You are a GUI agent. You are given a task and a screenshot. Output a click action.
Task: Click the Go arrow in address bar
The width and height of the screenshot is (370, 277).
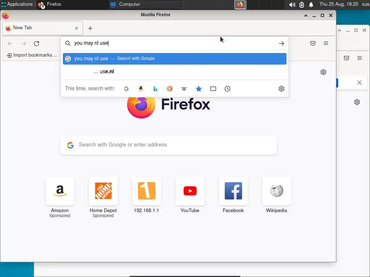pos(281,43)
